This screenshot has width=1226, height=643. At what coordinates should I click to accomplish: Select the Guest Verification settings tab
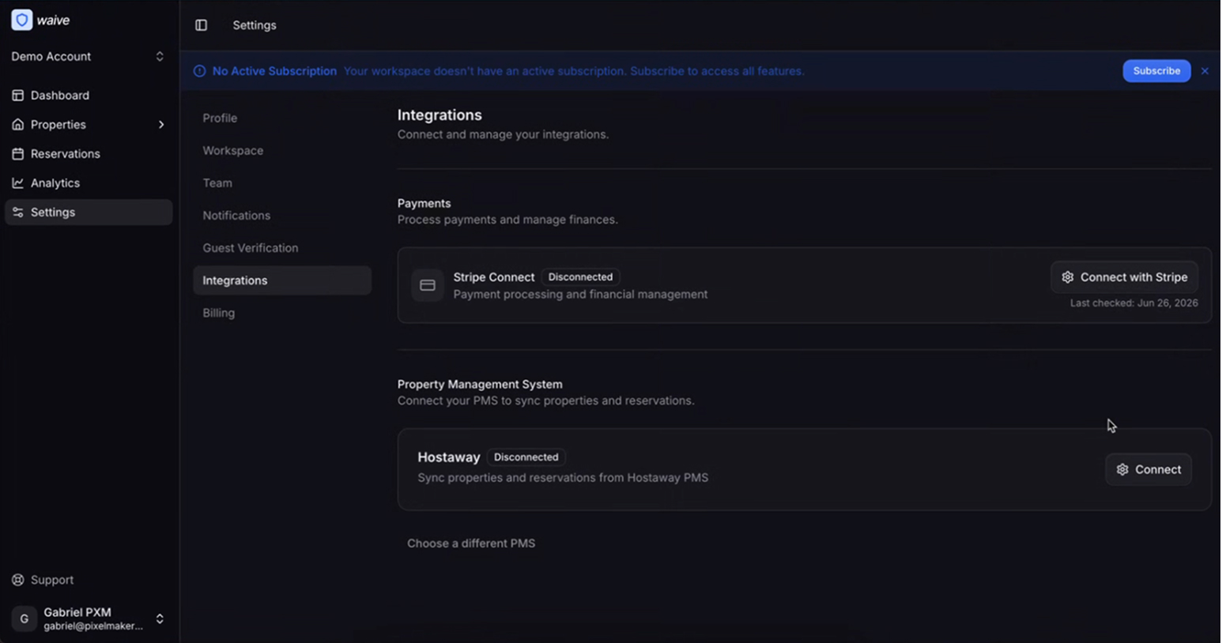[282, 248]
